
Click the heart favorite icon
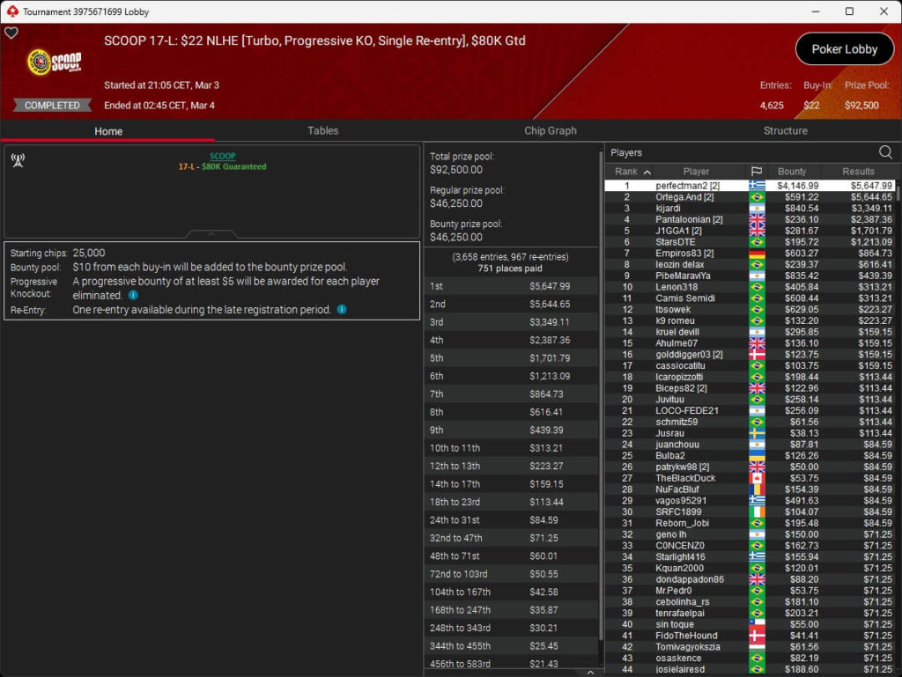11,33
